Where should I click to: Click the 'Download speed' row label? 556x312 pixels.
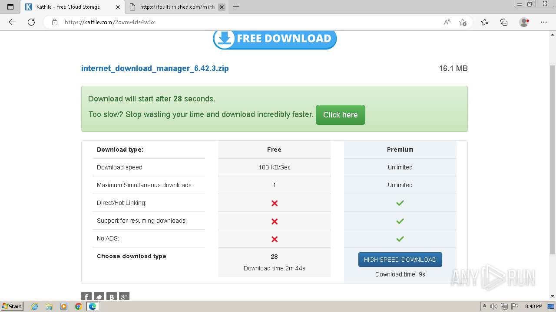[x=119, y=167]
